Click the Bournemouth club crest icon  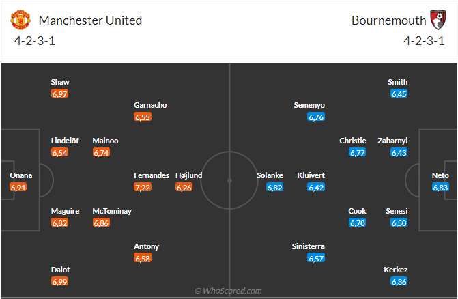click(438, 20)
